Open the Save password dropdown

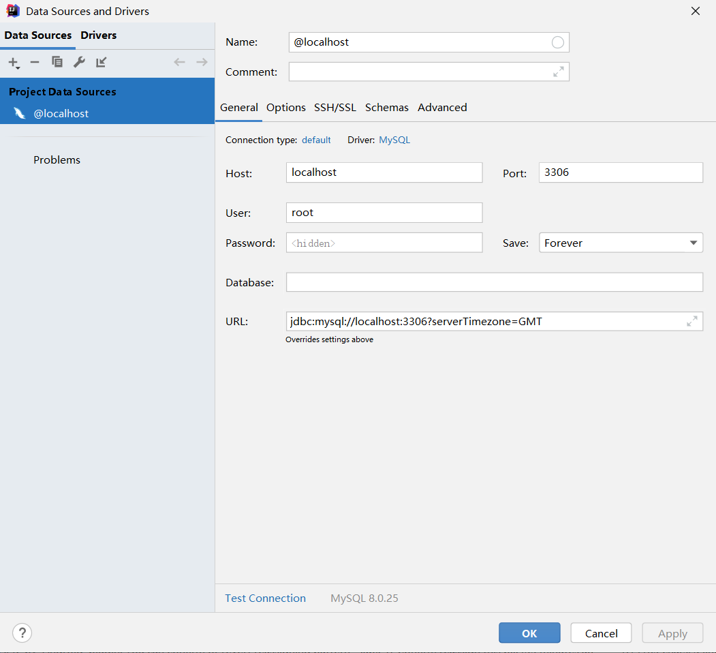click(693, 243)
